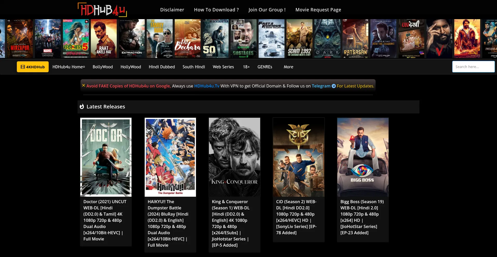The image size is (497, 257).
Task: Expand the GENREs menu
Action: [x=265, y=67]
